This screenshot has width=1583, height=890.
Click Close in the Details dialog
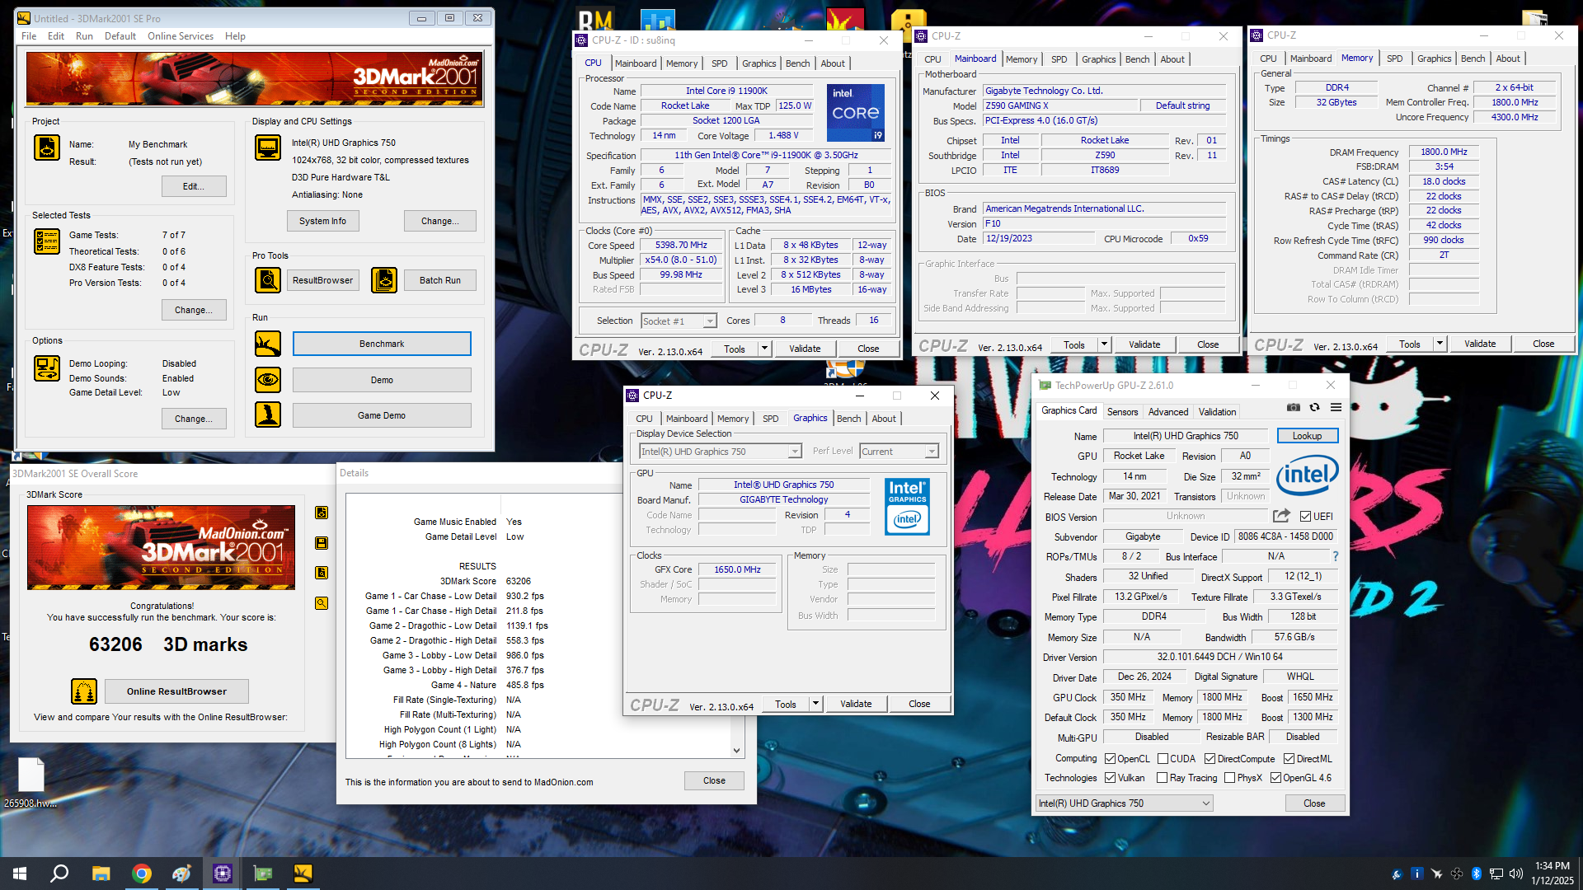pyautogui.click(x=714, y=780)
